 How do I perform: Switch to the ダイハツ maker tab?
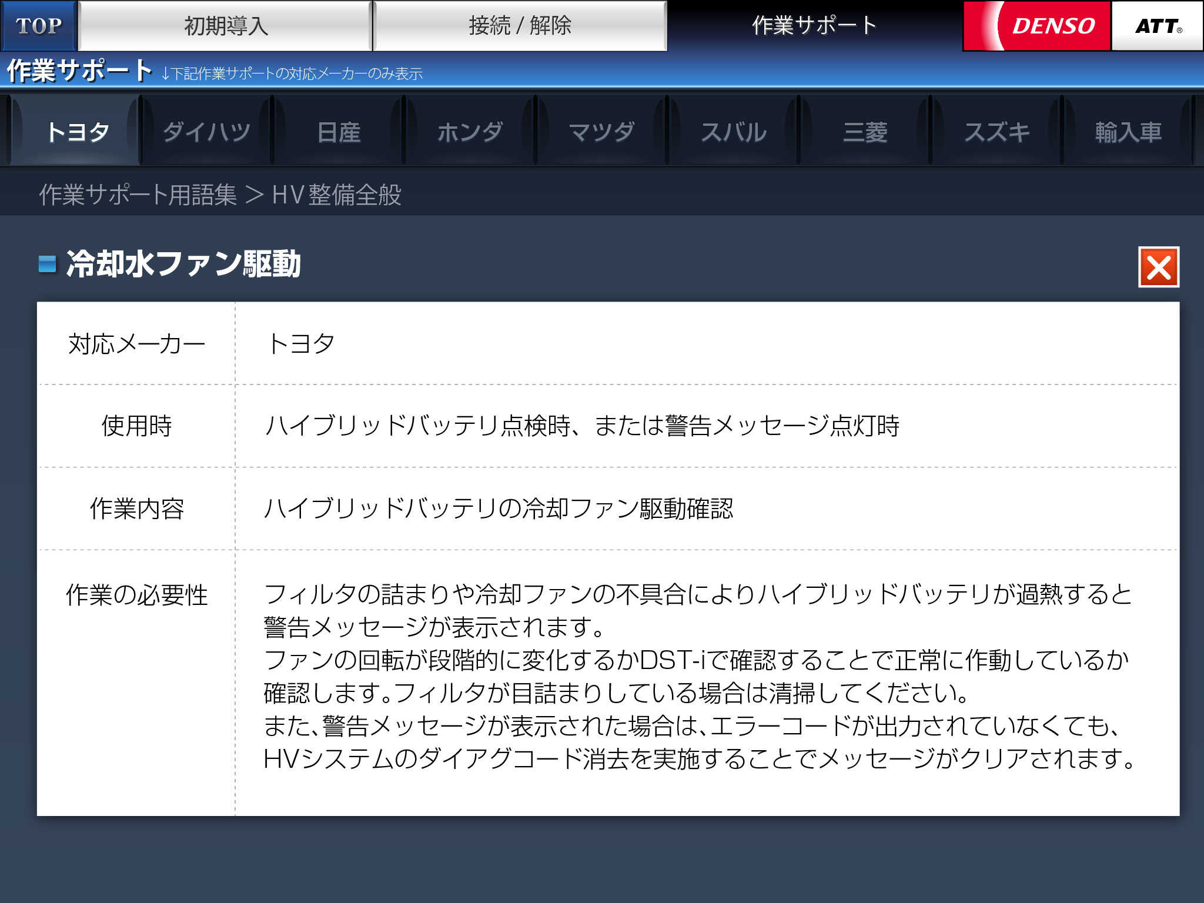pyautogui.click(x=207, y=132)
